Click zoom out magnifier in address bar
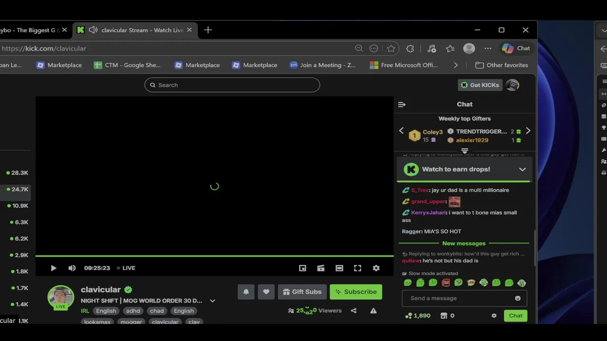Screen dimensions: 607x341 click(x=359, y=48)
